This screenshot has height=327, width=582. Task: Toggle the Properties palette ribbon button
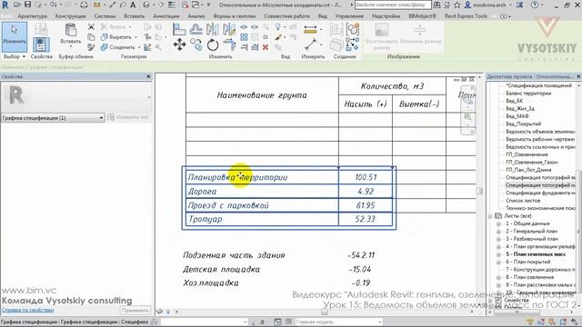(41, 45)
